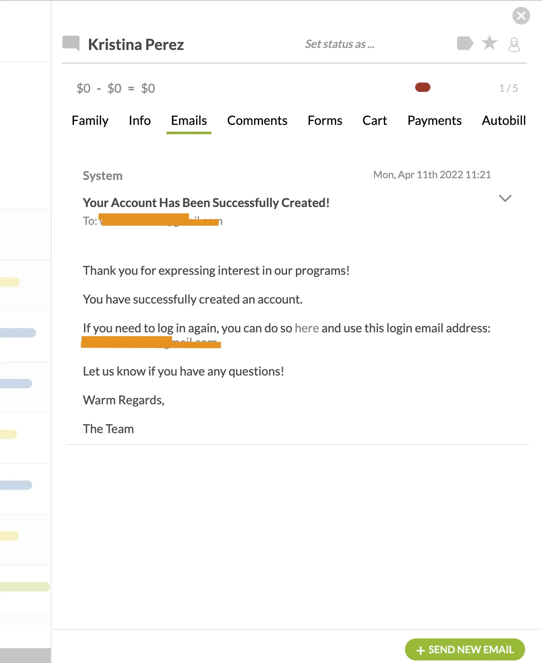This screenshot has height=663, width=542.
Task: View the Cart tab
Action: [x=375, y=121]
